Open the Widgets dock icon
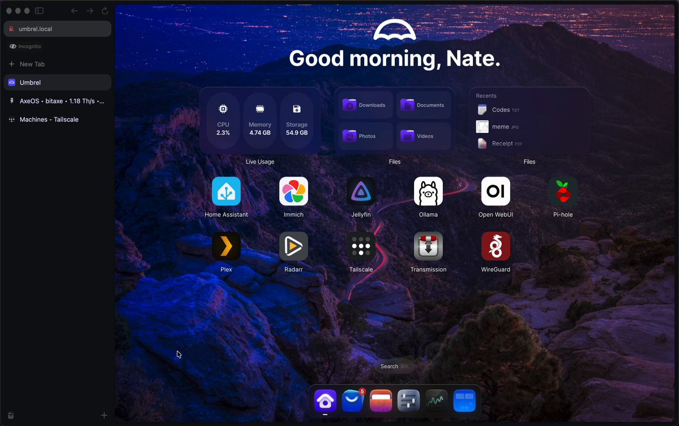679x426 pixels. [x=464, y=401]
